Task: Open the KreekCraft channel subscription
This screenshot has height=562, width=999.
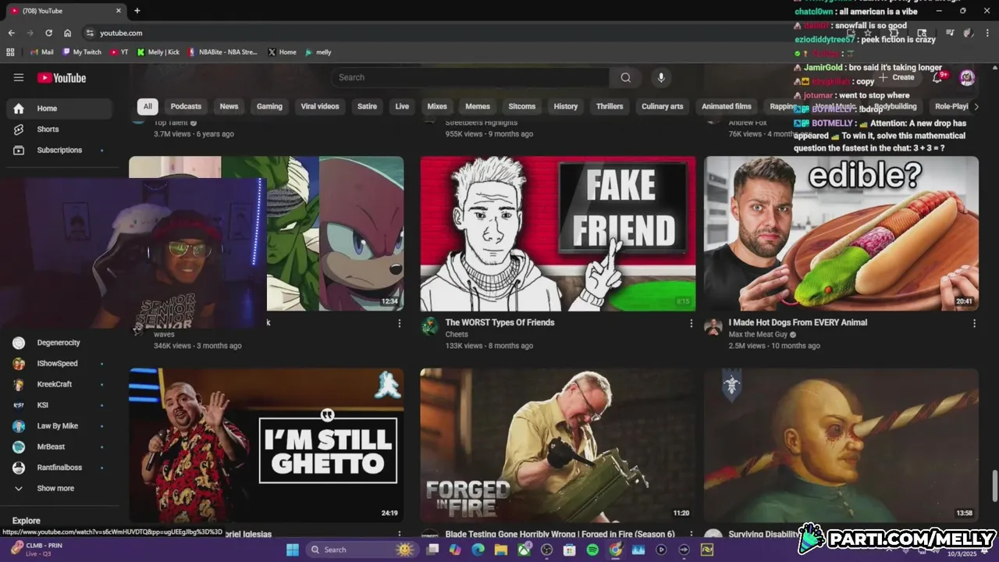Action: coord(59,384)
